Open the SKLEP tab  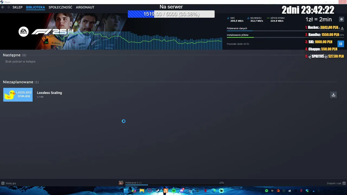click(17, 7)
